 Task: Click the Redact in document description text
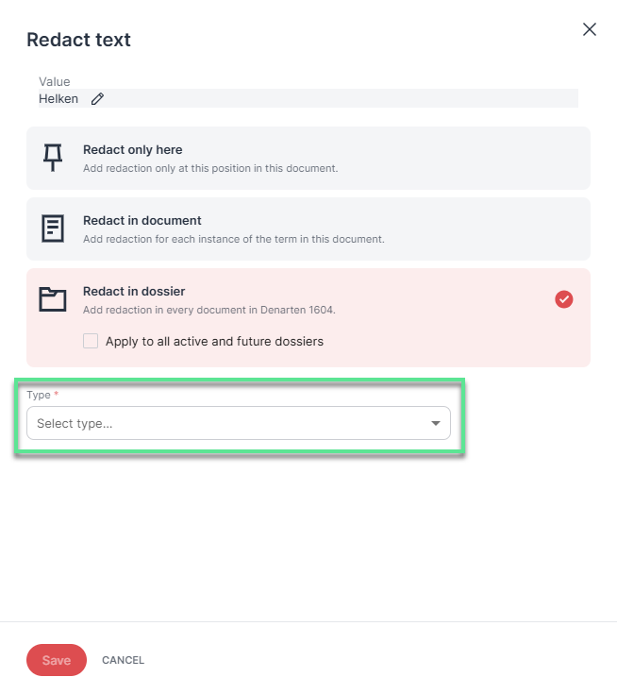(x=234, y=239)
